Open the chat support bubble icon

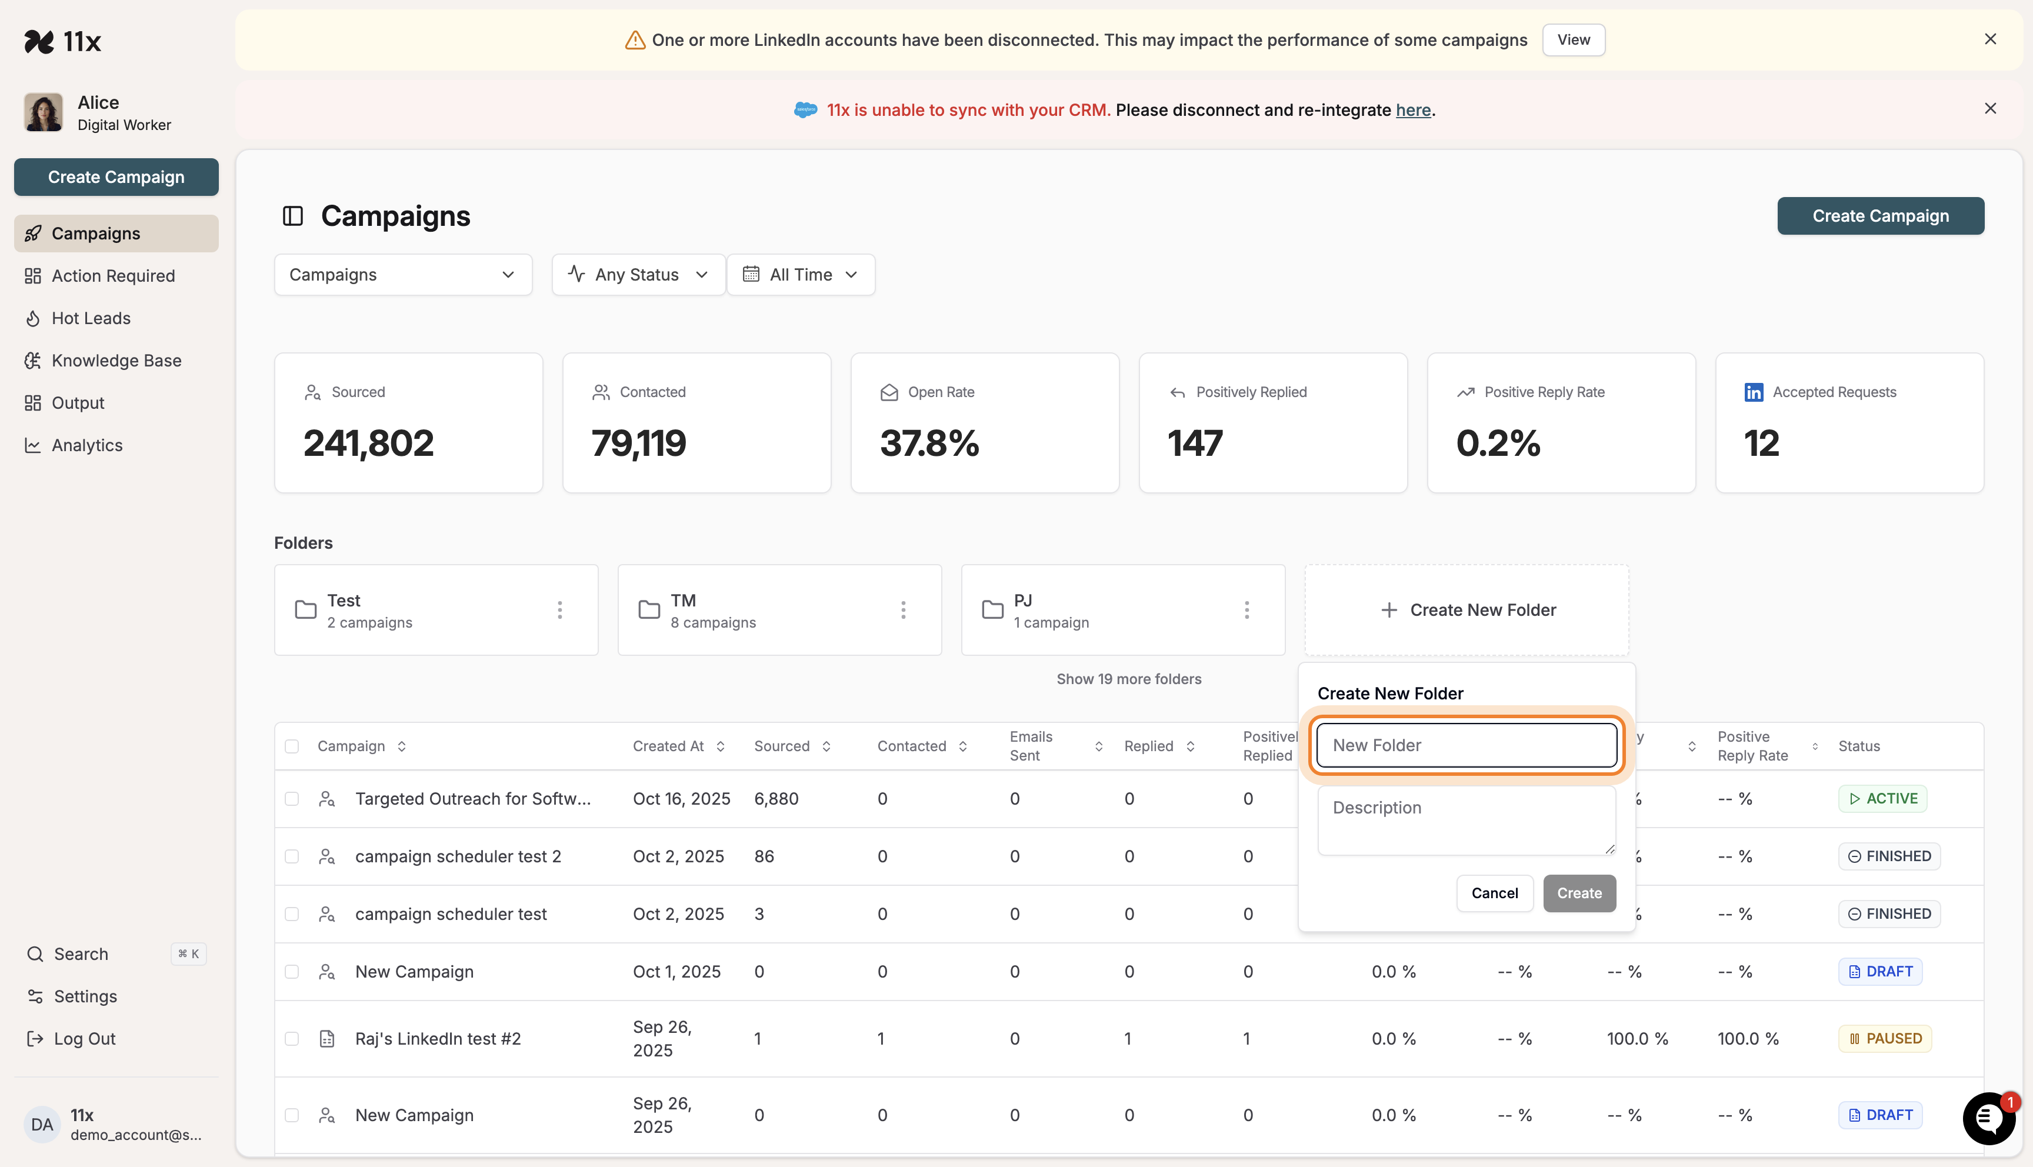[x=1988, y=1118]
